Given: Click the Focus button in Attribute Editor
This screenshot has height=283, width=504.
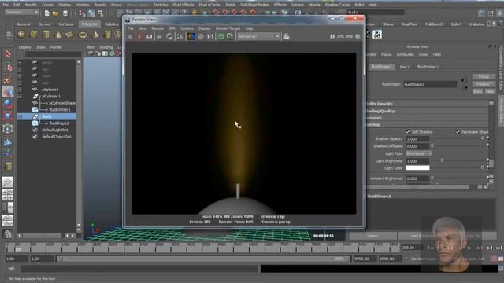Looking at the screenshot, I should pyautogui.click(x=484, y=77).
